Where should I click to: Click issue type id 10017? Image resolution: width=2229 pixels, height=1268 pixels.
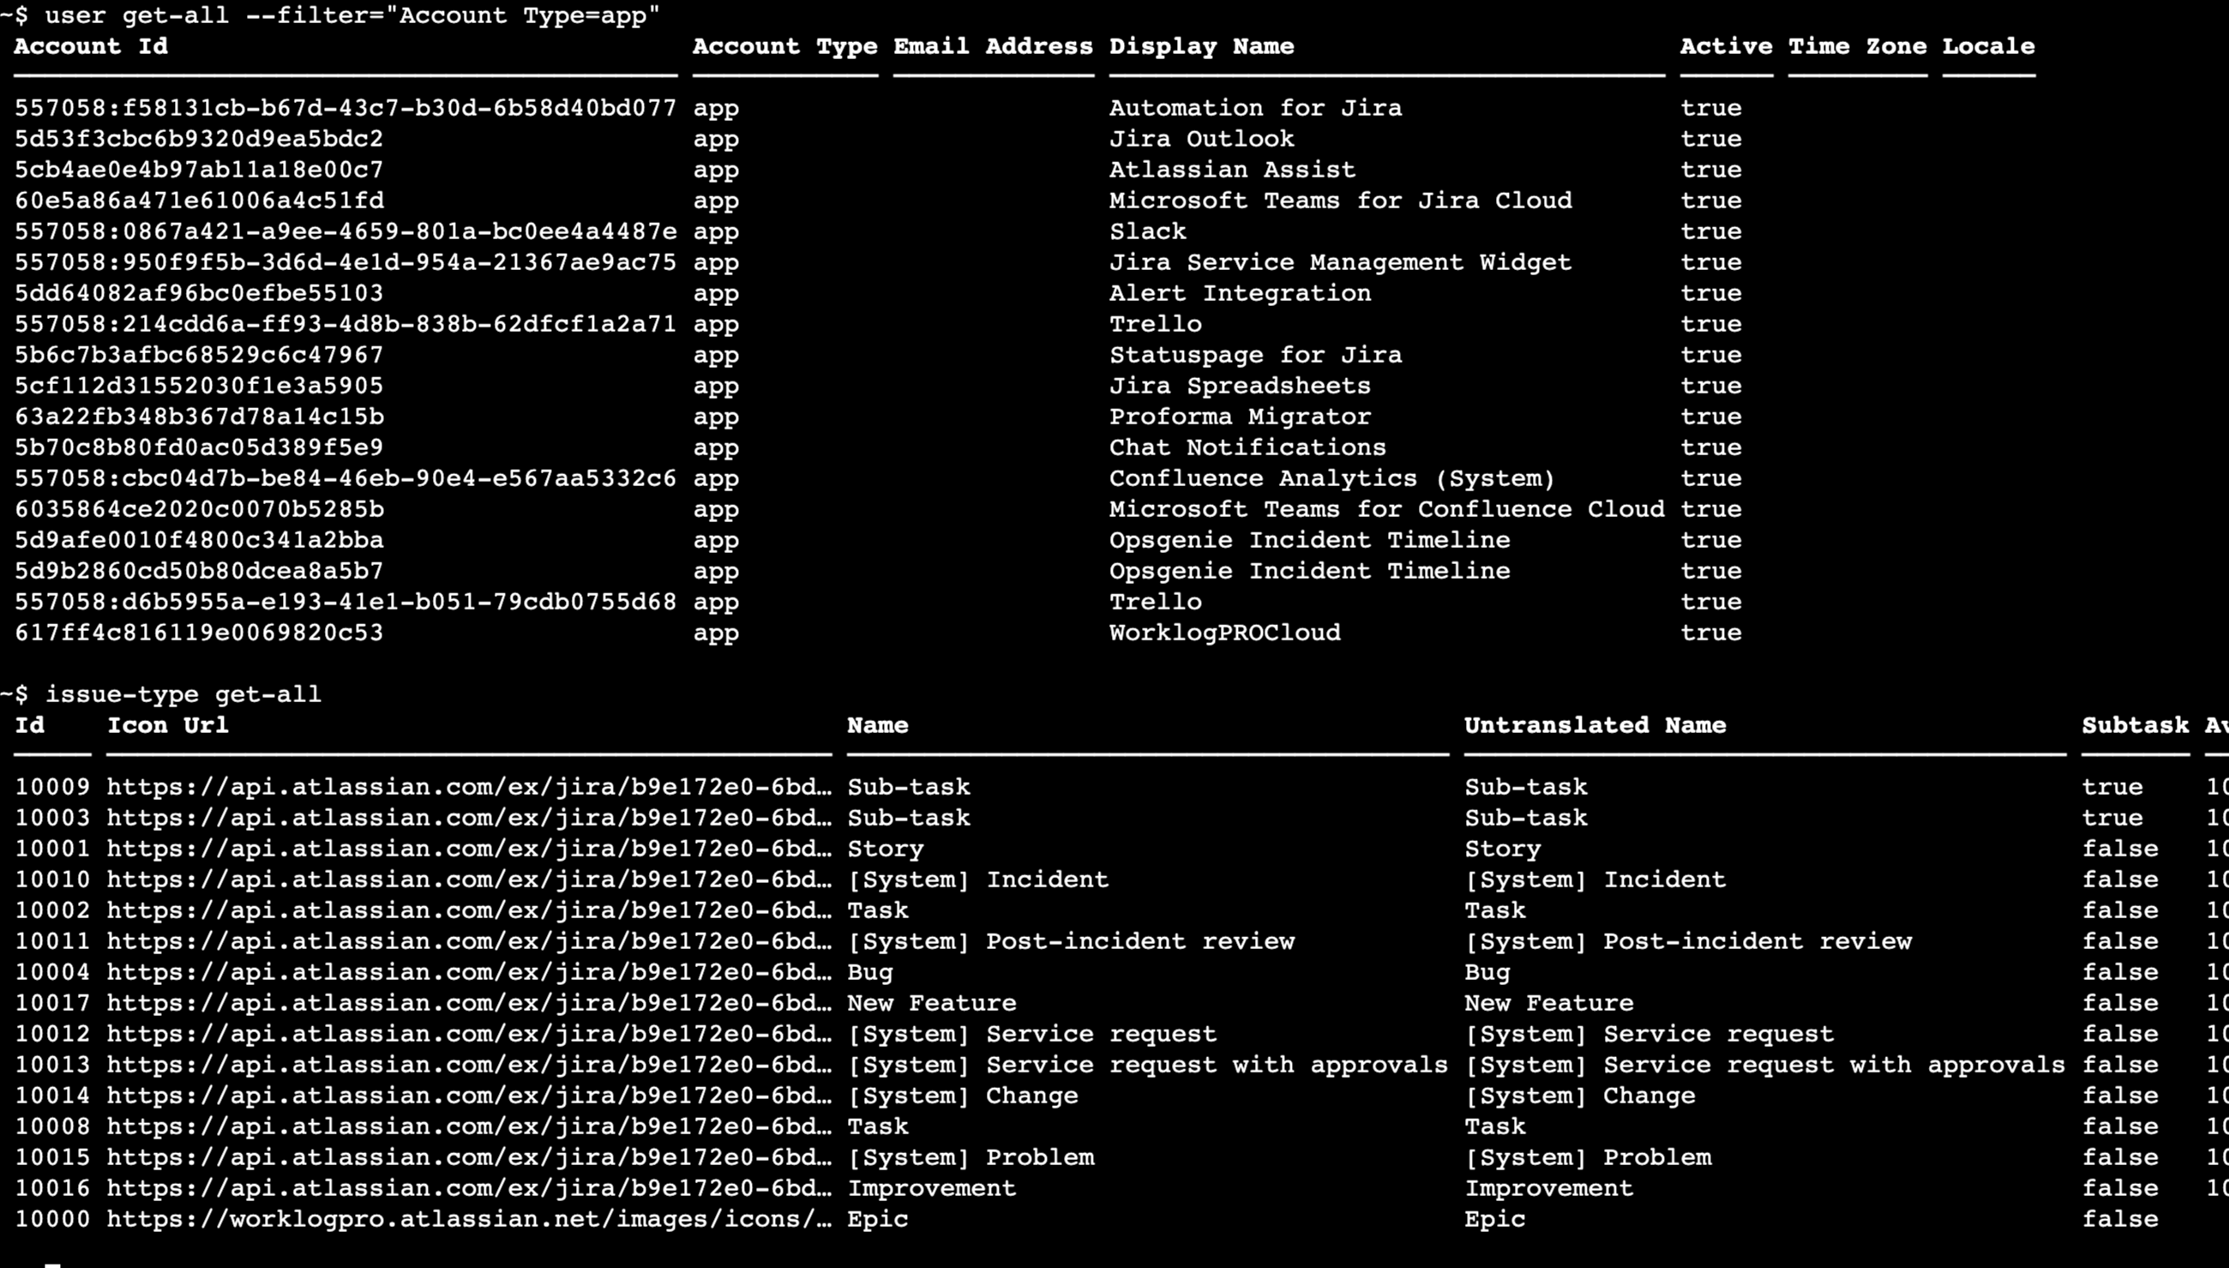52,1003
